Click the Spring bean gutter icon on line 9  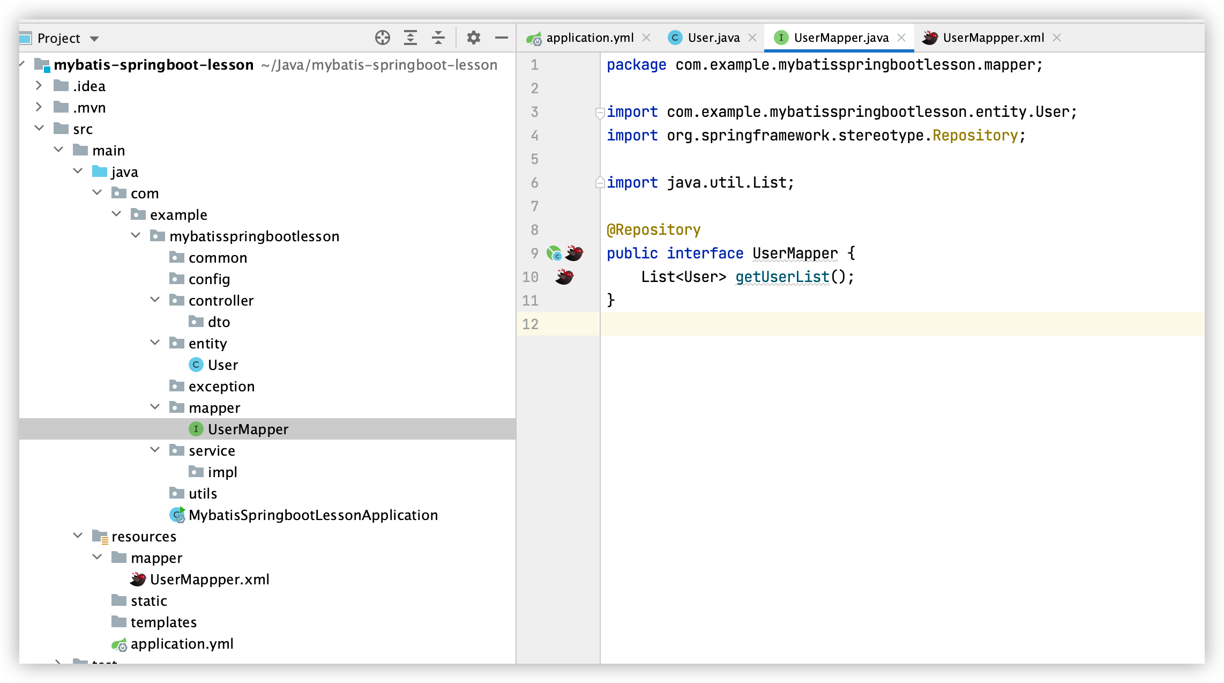[554, 253]
